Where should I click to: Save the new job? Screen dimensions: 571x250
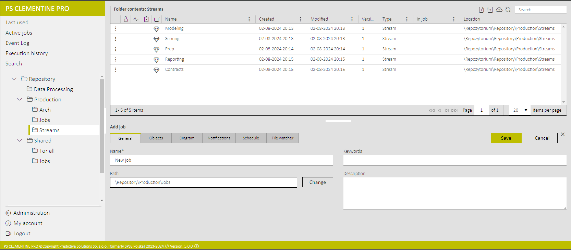point(506,138)
